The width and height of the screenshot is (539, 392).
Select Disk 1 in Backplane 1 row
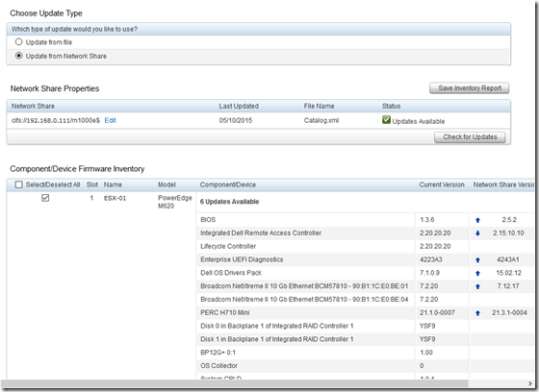tap(365, 339)
